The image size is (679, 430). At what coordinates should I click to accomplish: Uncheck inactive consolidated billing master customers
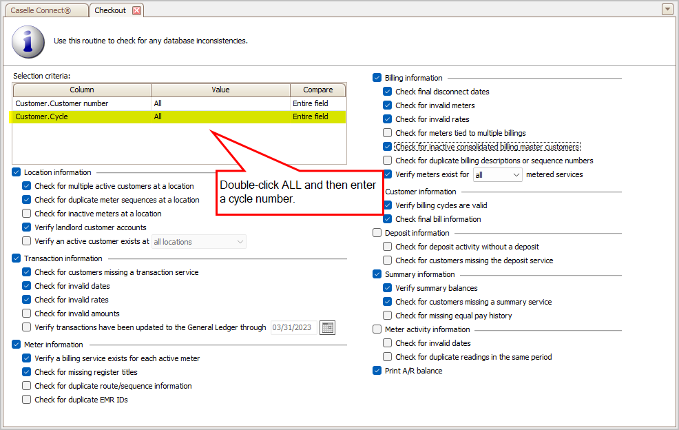[x=388, y=147]
